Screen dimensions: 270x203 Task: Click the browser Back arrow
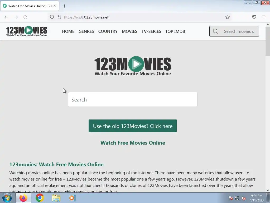[x=6, y=17]
